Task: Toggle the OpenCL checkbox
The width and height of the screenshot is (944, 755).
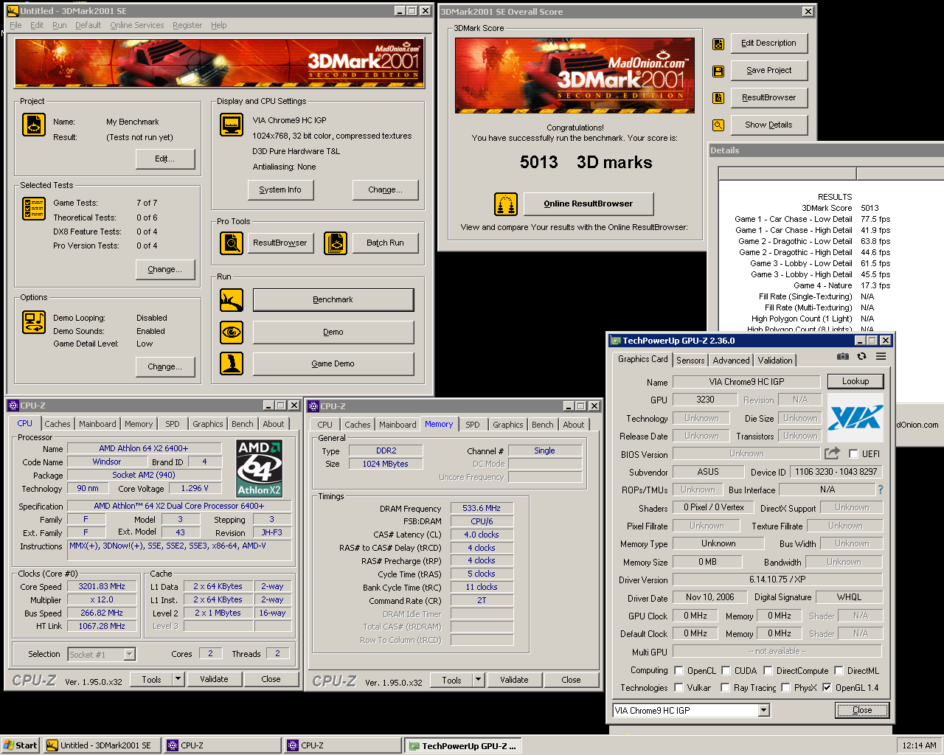Action: point(678,670)
